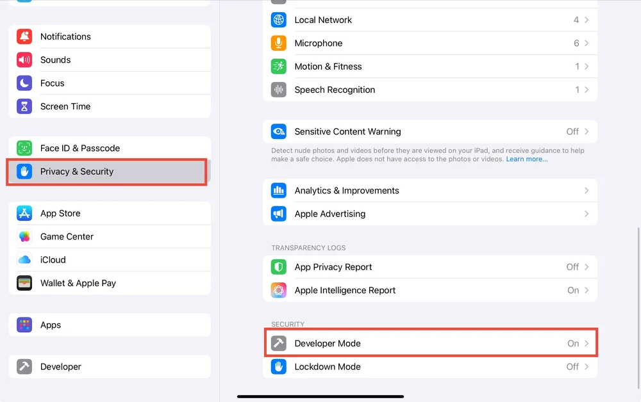
Task: Tap the On value for Apple Intelligence Report
Action: [573, 291]
